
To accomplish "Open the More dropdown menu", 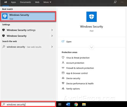I will [47, 2].
